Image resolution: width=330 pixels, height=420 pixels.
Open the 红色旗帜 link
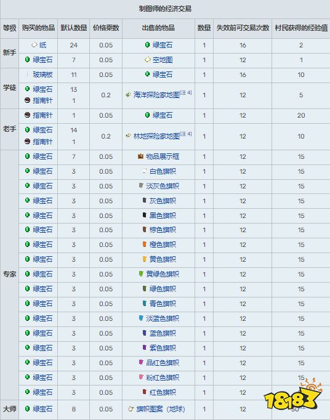tap(163, 392)
